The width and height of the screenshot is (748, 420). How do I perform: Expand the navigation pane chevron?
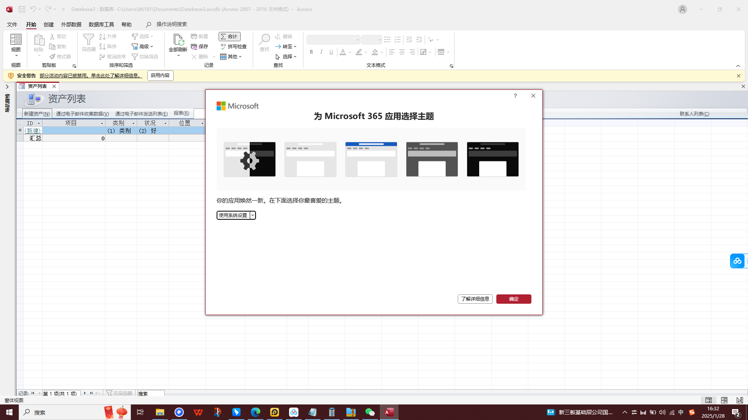pos(7,87)
